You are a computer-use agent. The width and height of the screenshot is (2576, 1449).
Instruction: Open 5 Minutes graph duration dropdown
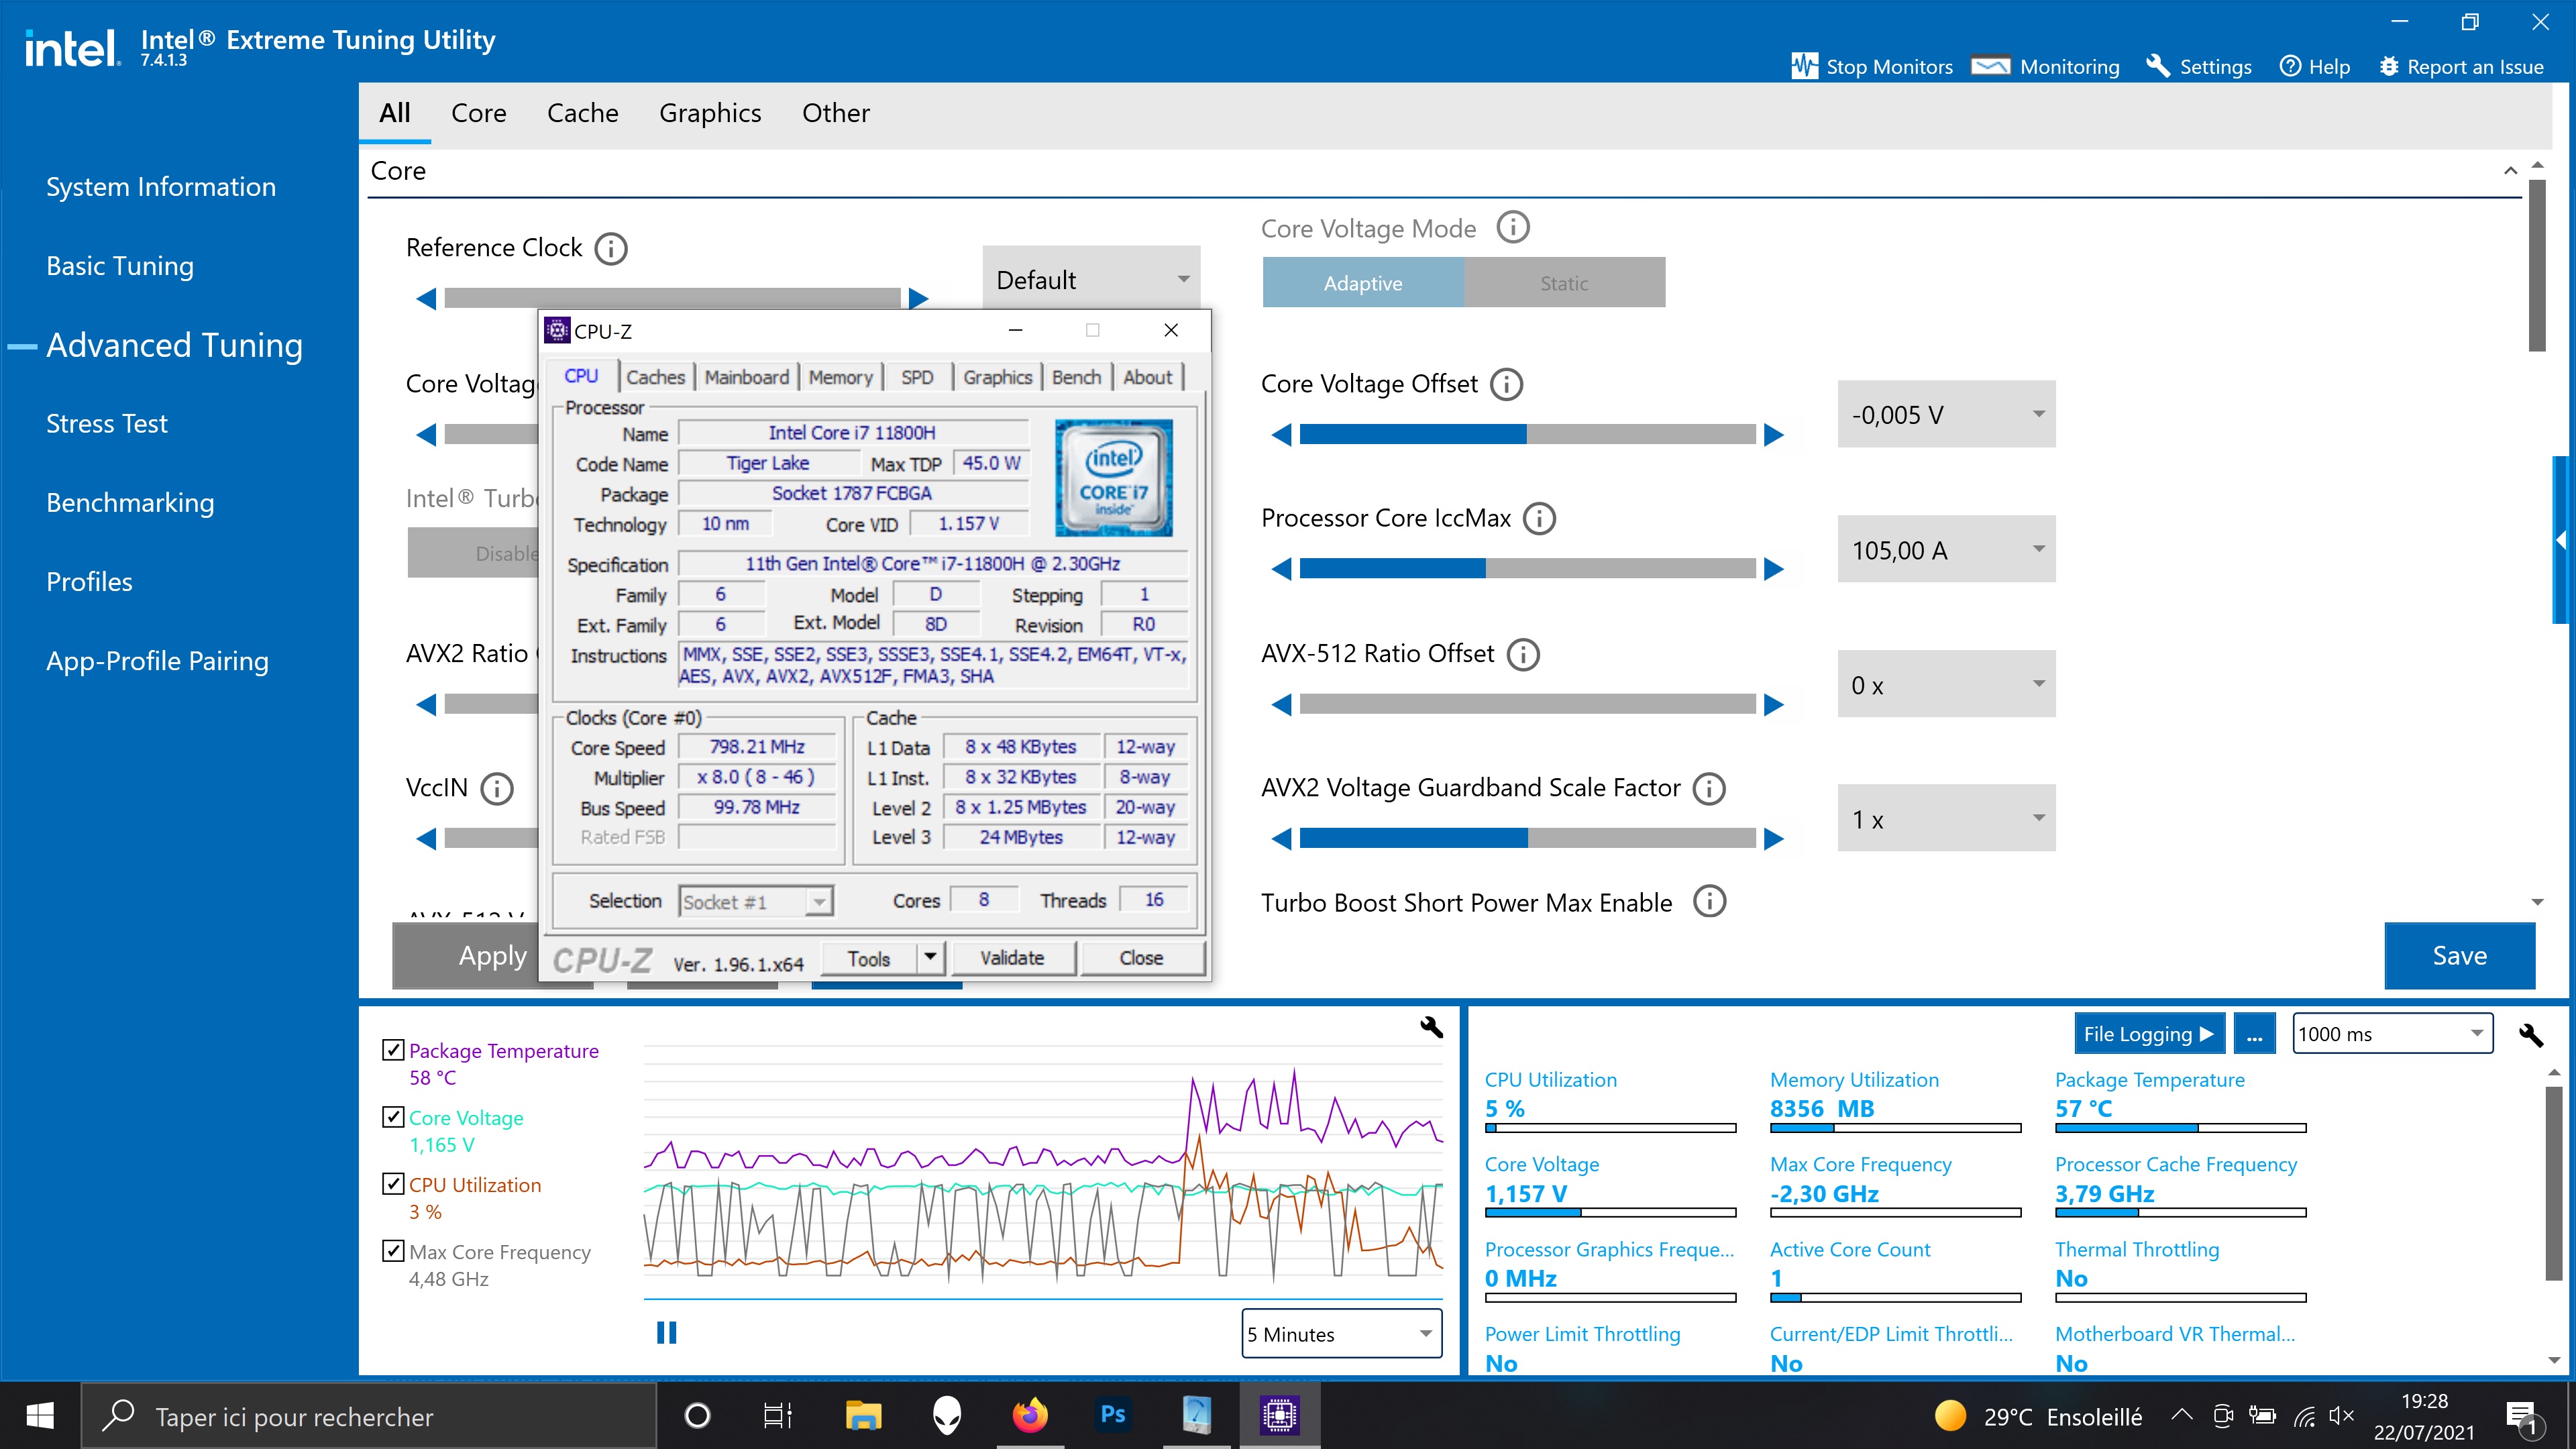tap(1341, 1333)
